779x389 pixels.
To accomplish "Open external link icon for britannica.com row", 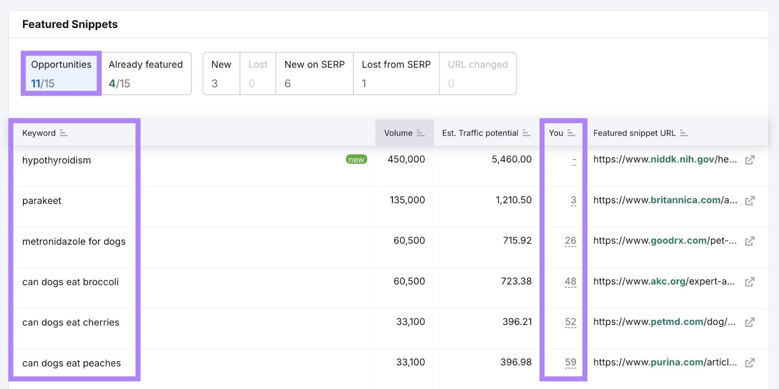I will (x=750, y=200).
